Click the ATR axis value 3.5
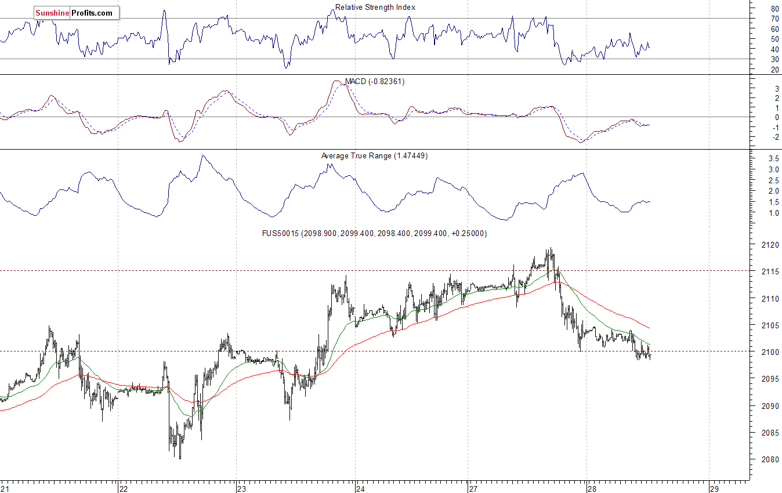The height and width of the screenshot is (493, 782). [773, 159]
